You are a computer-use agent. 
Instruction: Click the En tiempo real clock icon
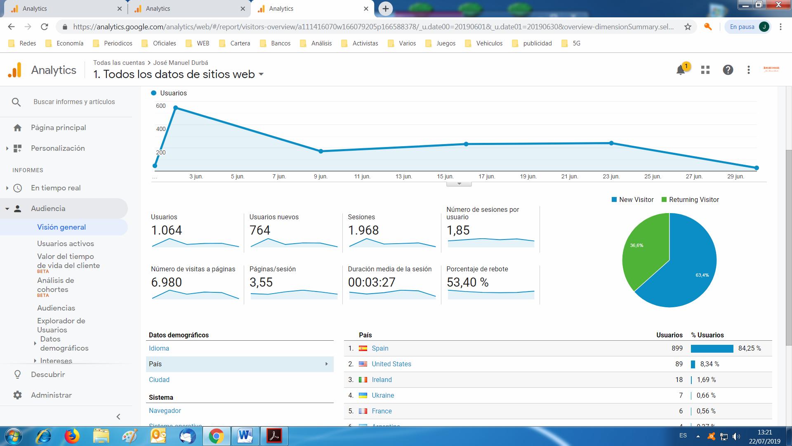click(17, 188)
